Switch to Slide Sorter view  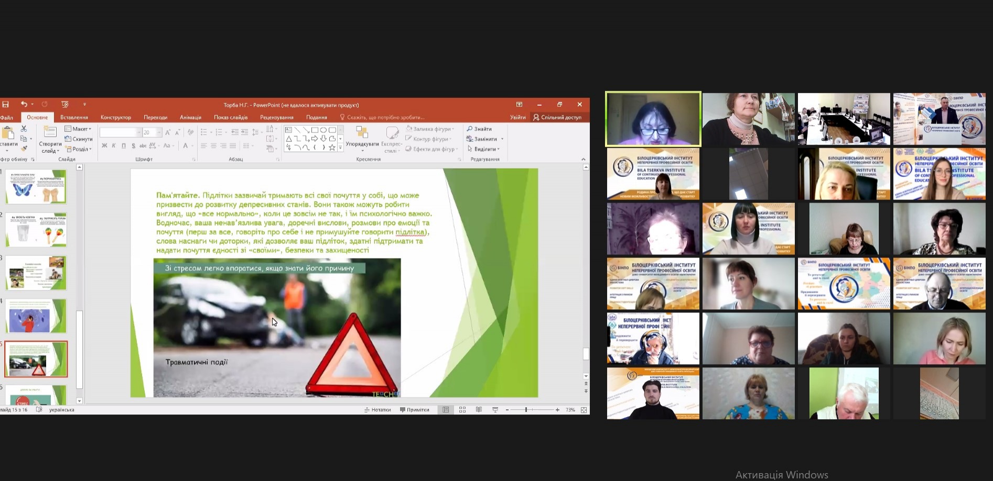point(462,410)
